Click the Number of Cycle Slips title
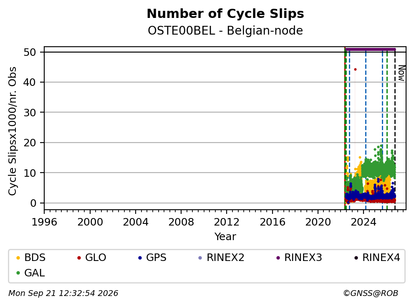 (x=225, y=14)
